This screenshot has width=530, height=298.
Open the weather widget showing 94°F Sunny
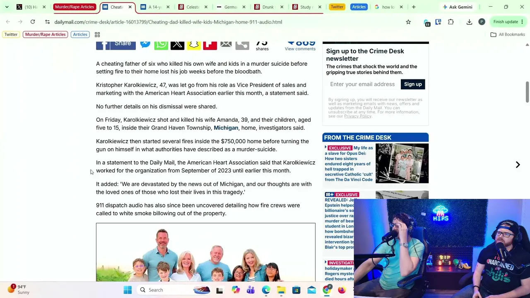[19, 289]
